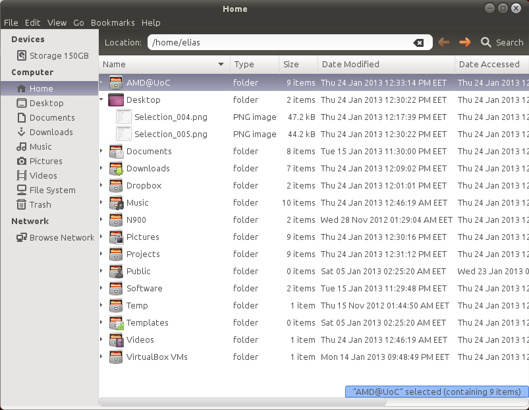
Task: Click the forward navigation arrow
Action: 465,42
